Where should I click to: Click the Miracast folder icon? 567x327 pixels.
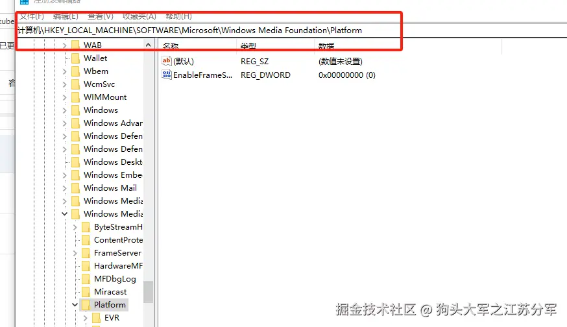coord(86,292)
